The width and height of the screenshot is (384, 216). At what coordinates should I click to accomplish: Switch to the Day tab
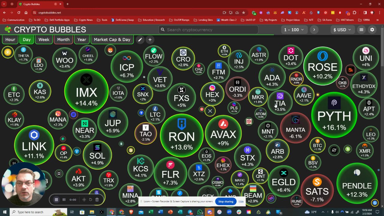pyautogui.click(x=27, y=40)
